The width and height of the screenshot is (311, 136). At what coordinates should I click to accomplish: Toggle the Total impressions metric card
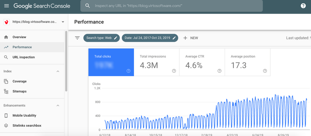(x=157, y=62)
